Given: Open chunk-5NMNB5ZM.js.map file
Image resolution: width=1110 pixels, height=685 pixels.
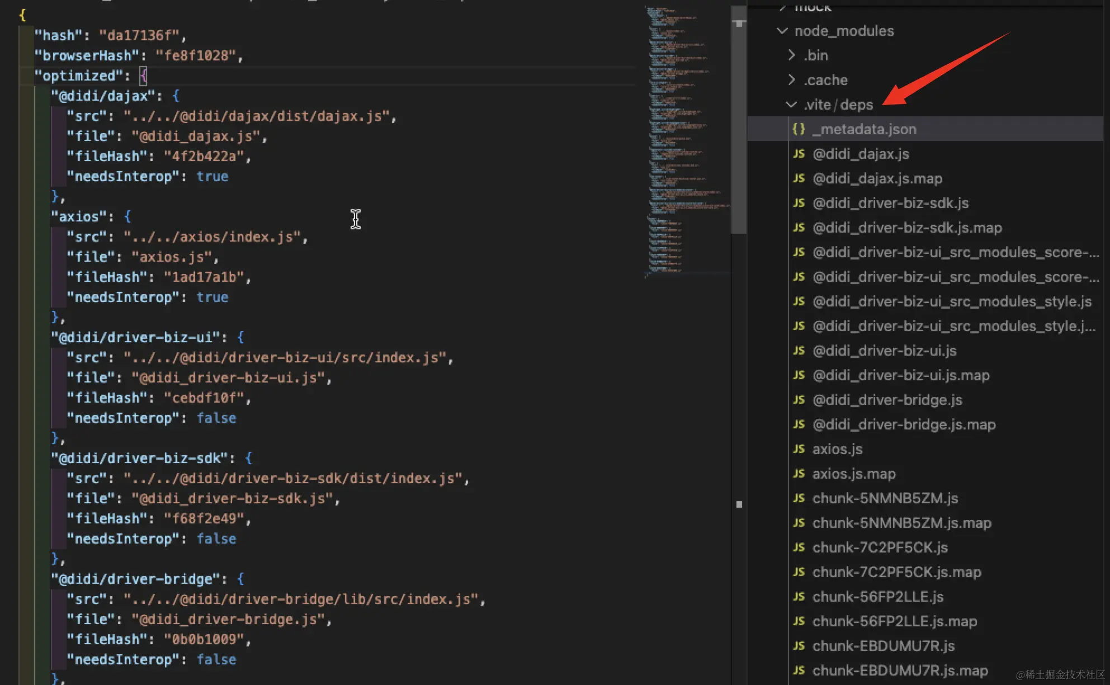Looking at the screenshot, I should 902,523.
